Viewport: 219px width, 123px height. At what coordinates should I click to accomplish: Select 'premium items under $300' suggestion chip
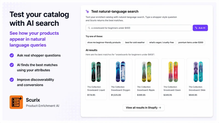click(x=191, y=42)
